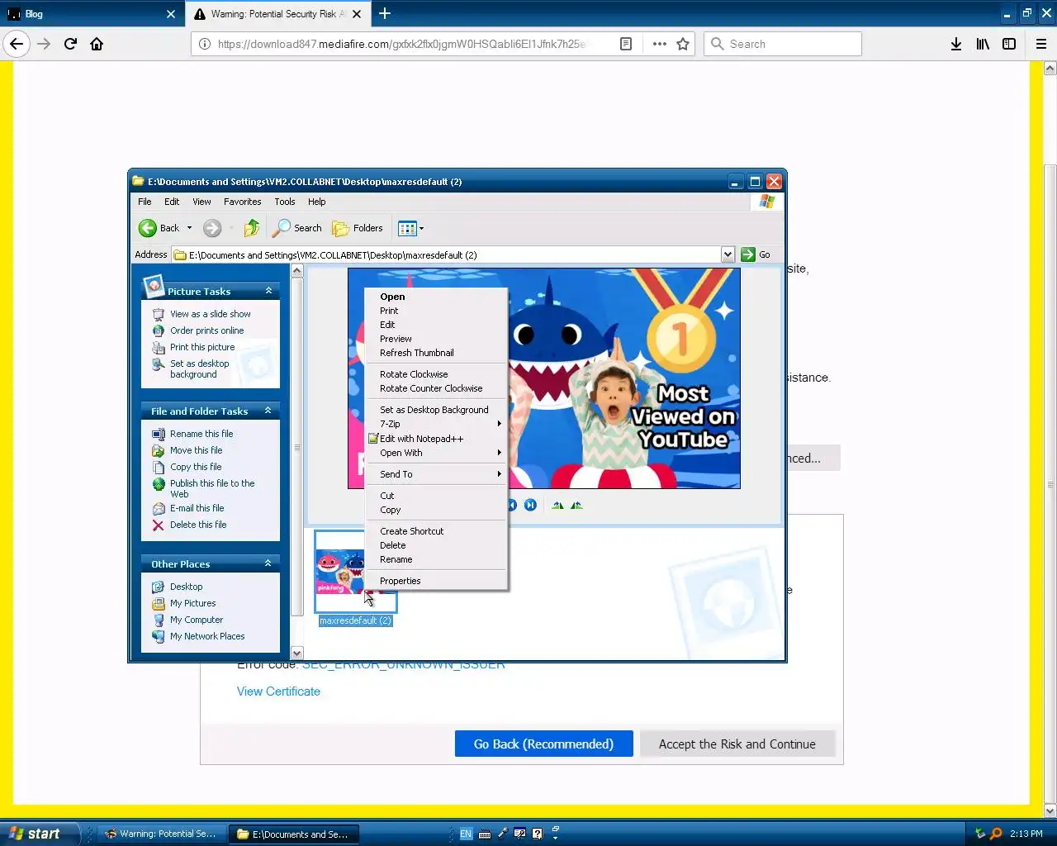Click the Windows start button

point(40,834)
